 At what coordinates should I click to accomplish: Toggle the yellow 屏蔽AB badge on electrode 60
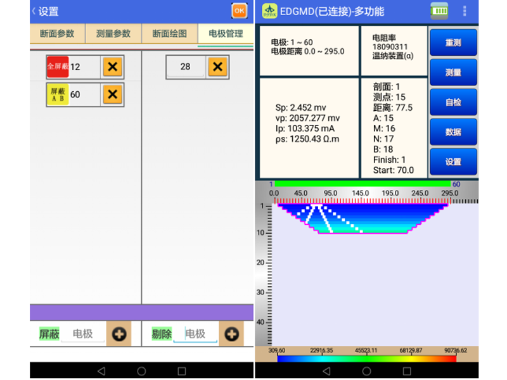pos(58,94)
